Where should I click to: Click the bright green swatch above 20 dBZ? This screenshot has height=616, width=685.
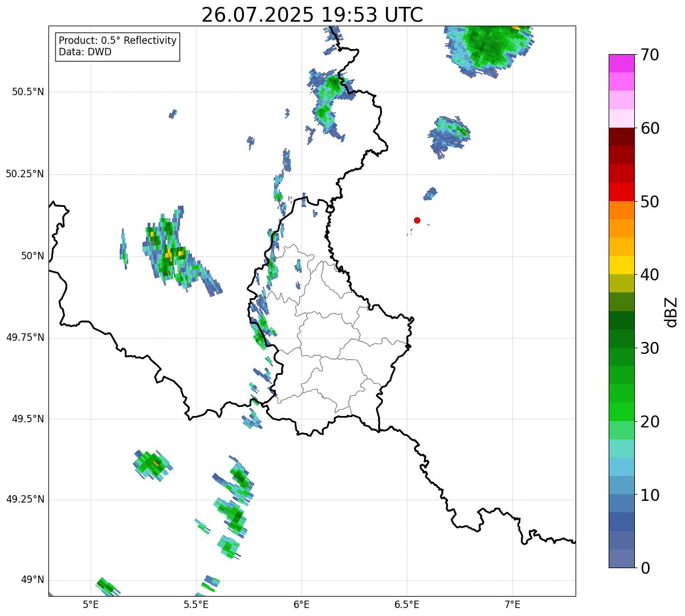pos(622,411)
